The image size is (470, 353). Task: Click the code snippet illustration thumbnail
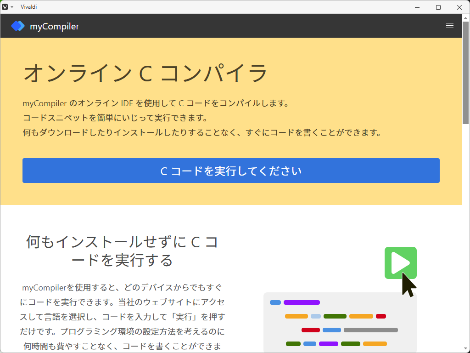(x=340, y=322)
